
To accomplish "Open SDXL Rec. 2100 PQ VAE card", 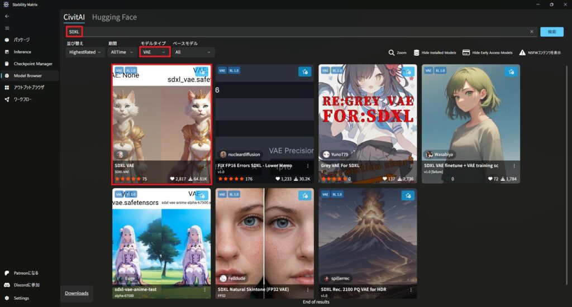I will pyautogui.click(x=368, y=243).
